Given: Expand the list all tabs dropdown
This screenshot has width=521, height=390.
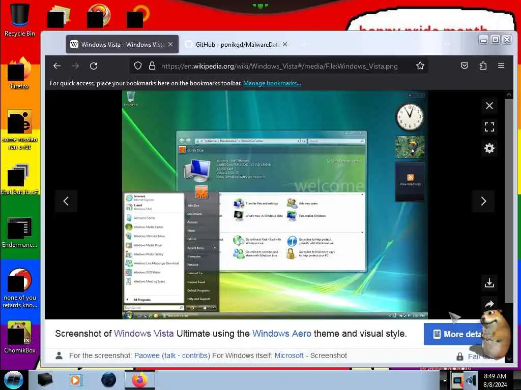Looking at the screenshot, I should pyautogui.click(x=448, y=44).
